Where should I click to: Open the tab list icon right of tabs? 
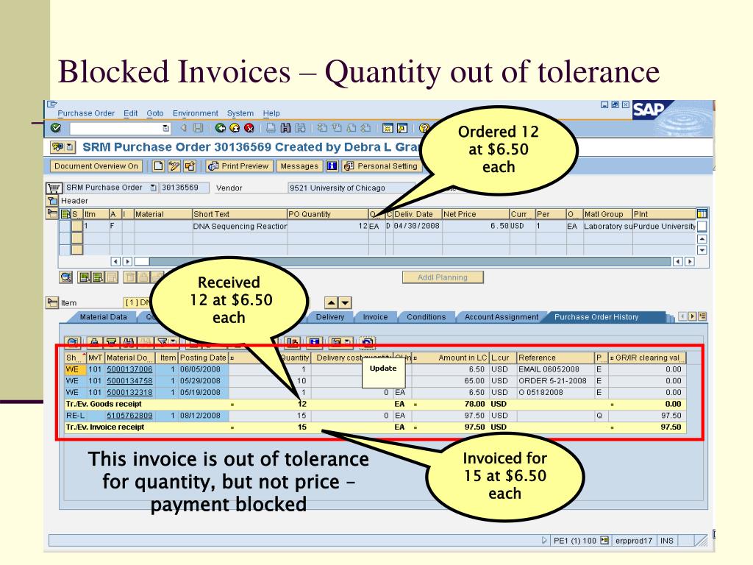pyautogui.click(x=702, y=316)
